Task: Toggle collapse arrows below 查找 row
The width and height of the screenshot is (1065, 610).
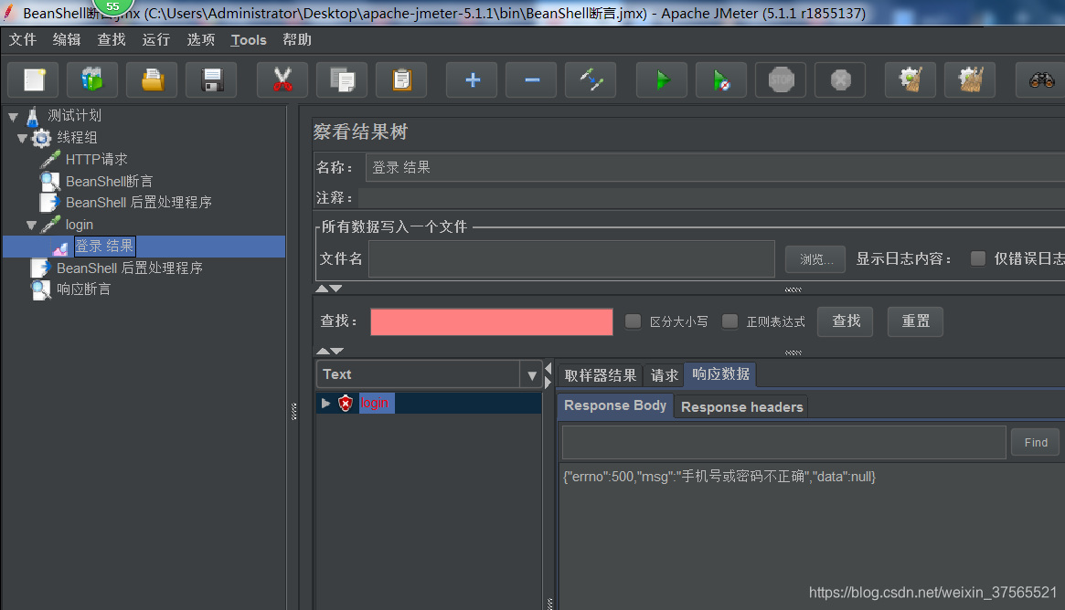Action: (329, 351)
